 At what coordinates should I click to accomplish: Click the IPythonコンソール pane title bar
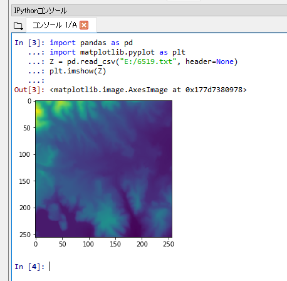click(149, 11)
